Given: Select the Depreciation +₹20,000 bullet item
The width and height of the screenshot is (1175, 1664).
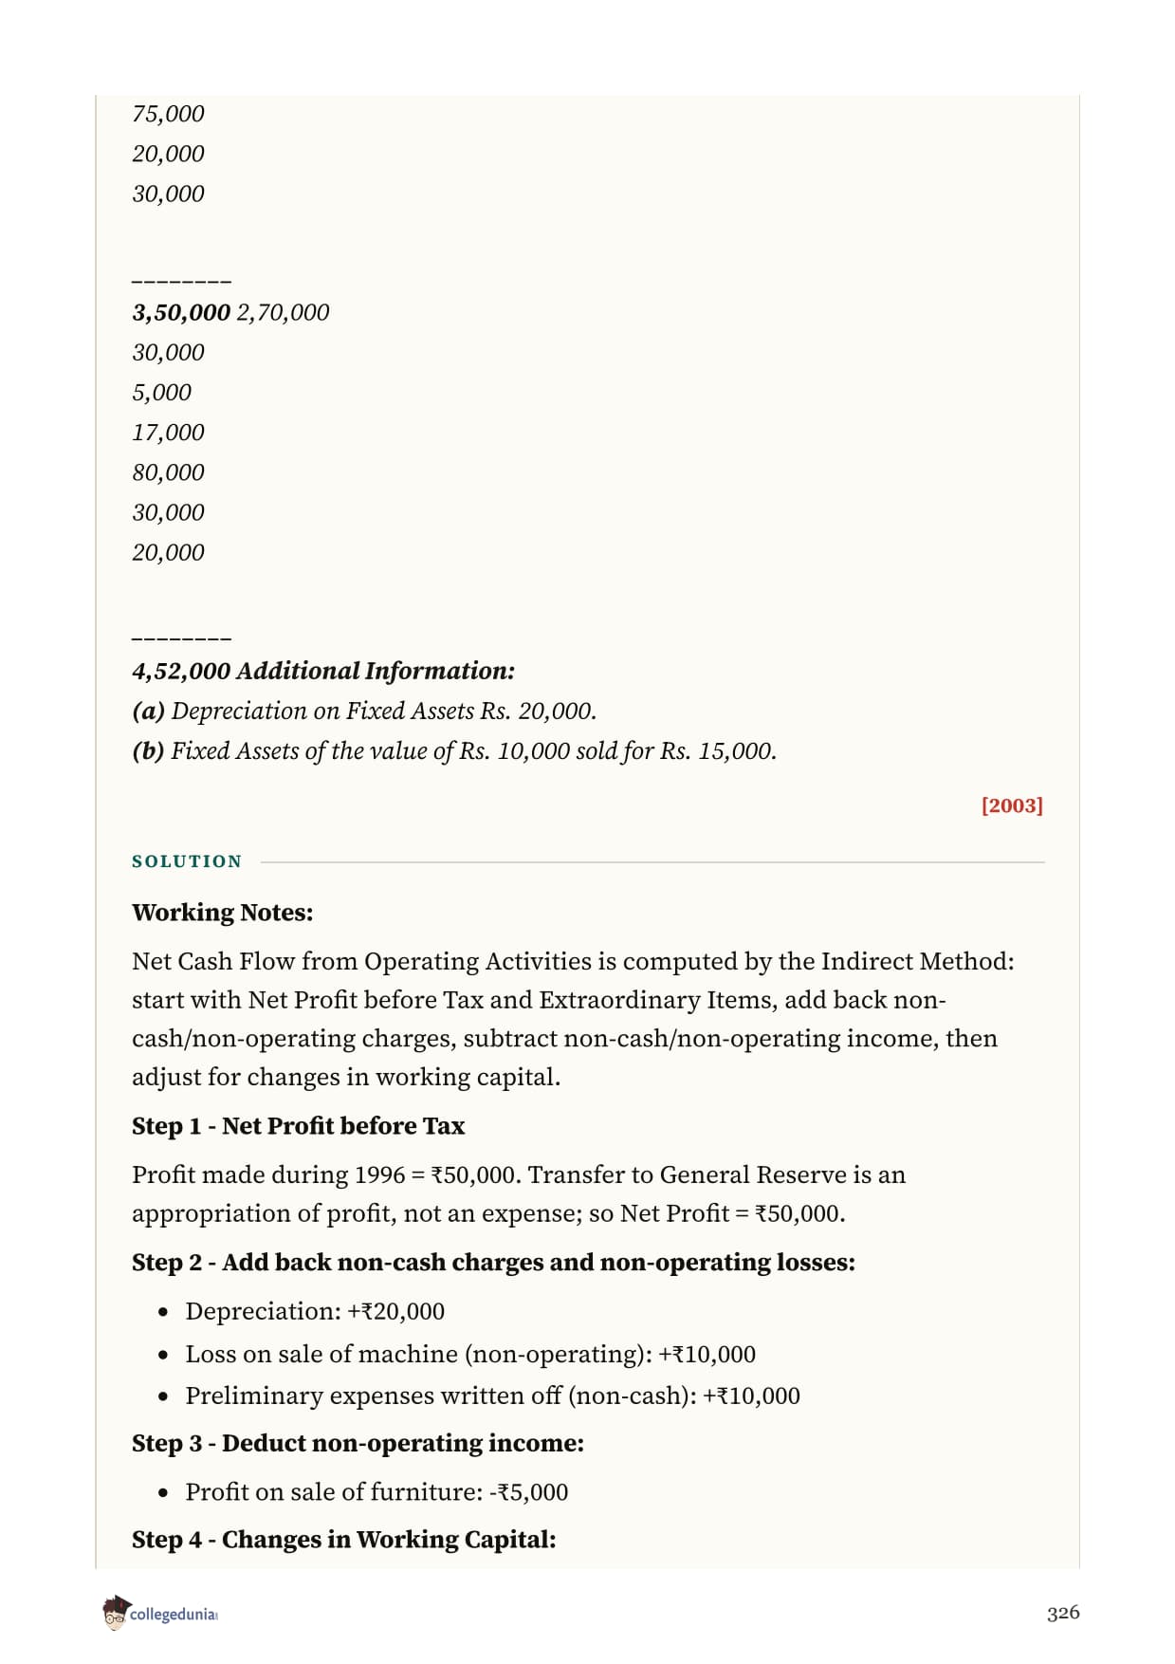Looking at the screenshot, I should tap(315, 1311).
